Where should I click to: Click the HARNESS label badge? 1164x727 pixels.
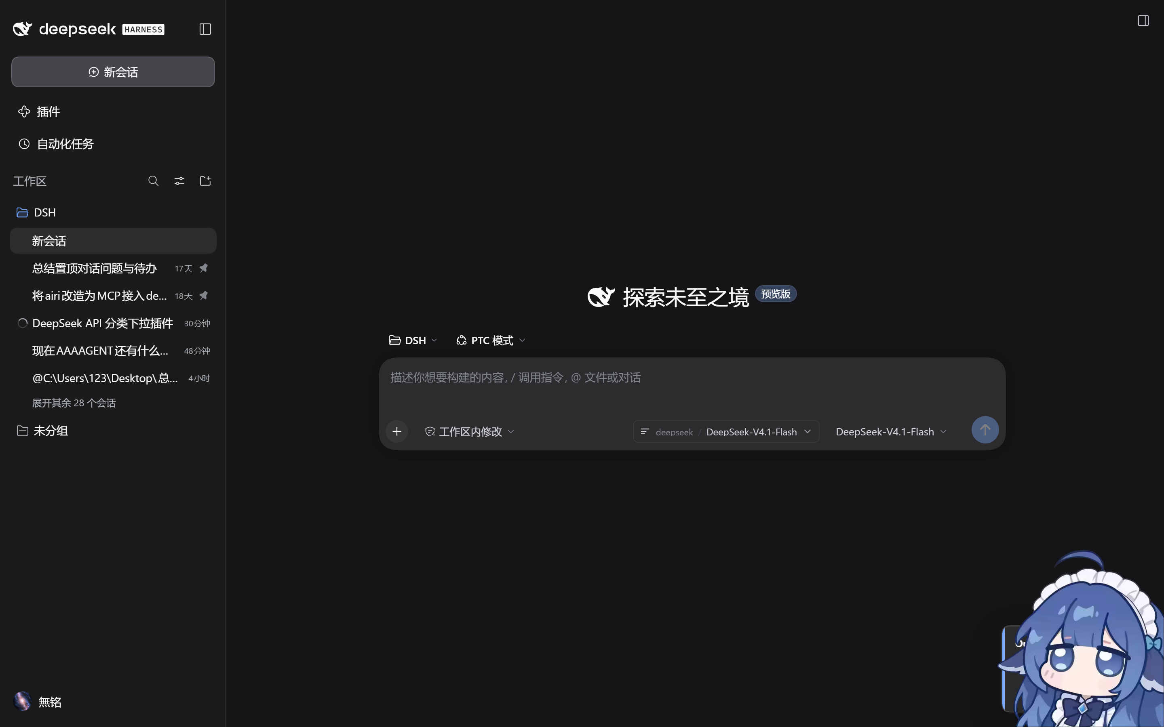tap(143, 29)
